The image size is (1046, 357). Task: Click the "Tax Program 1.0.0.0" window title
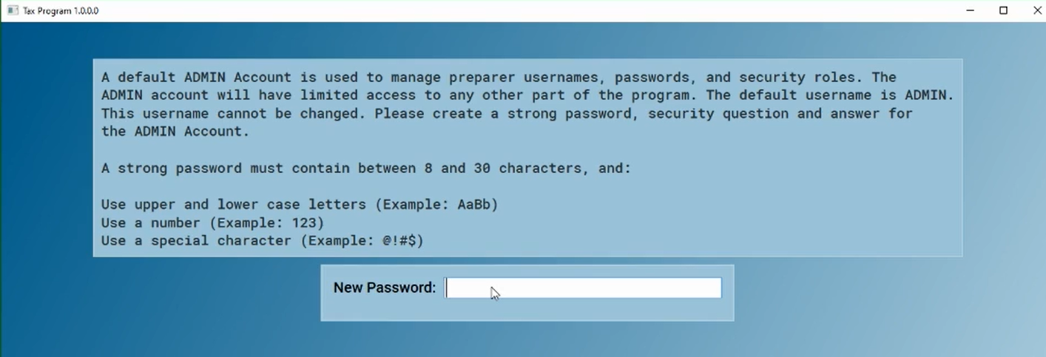[61, 11]
